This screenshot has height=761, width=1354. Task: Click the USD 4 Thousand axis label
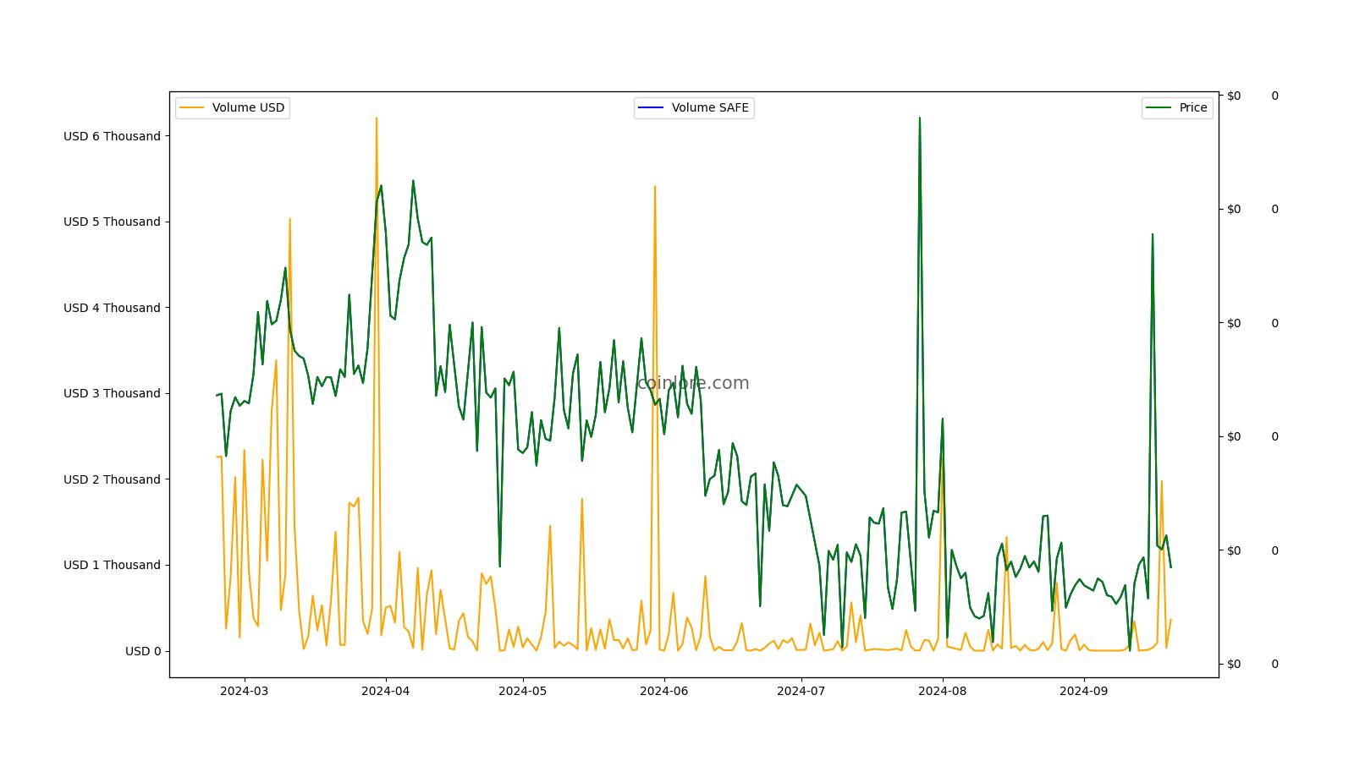click(x=112, y=308)
